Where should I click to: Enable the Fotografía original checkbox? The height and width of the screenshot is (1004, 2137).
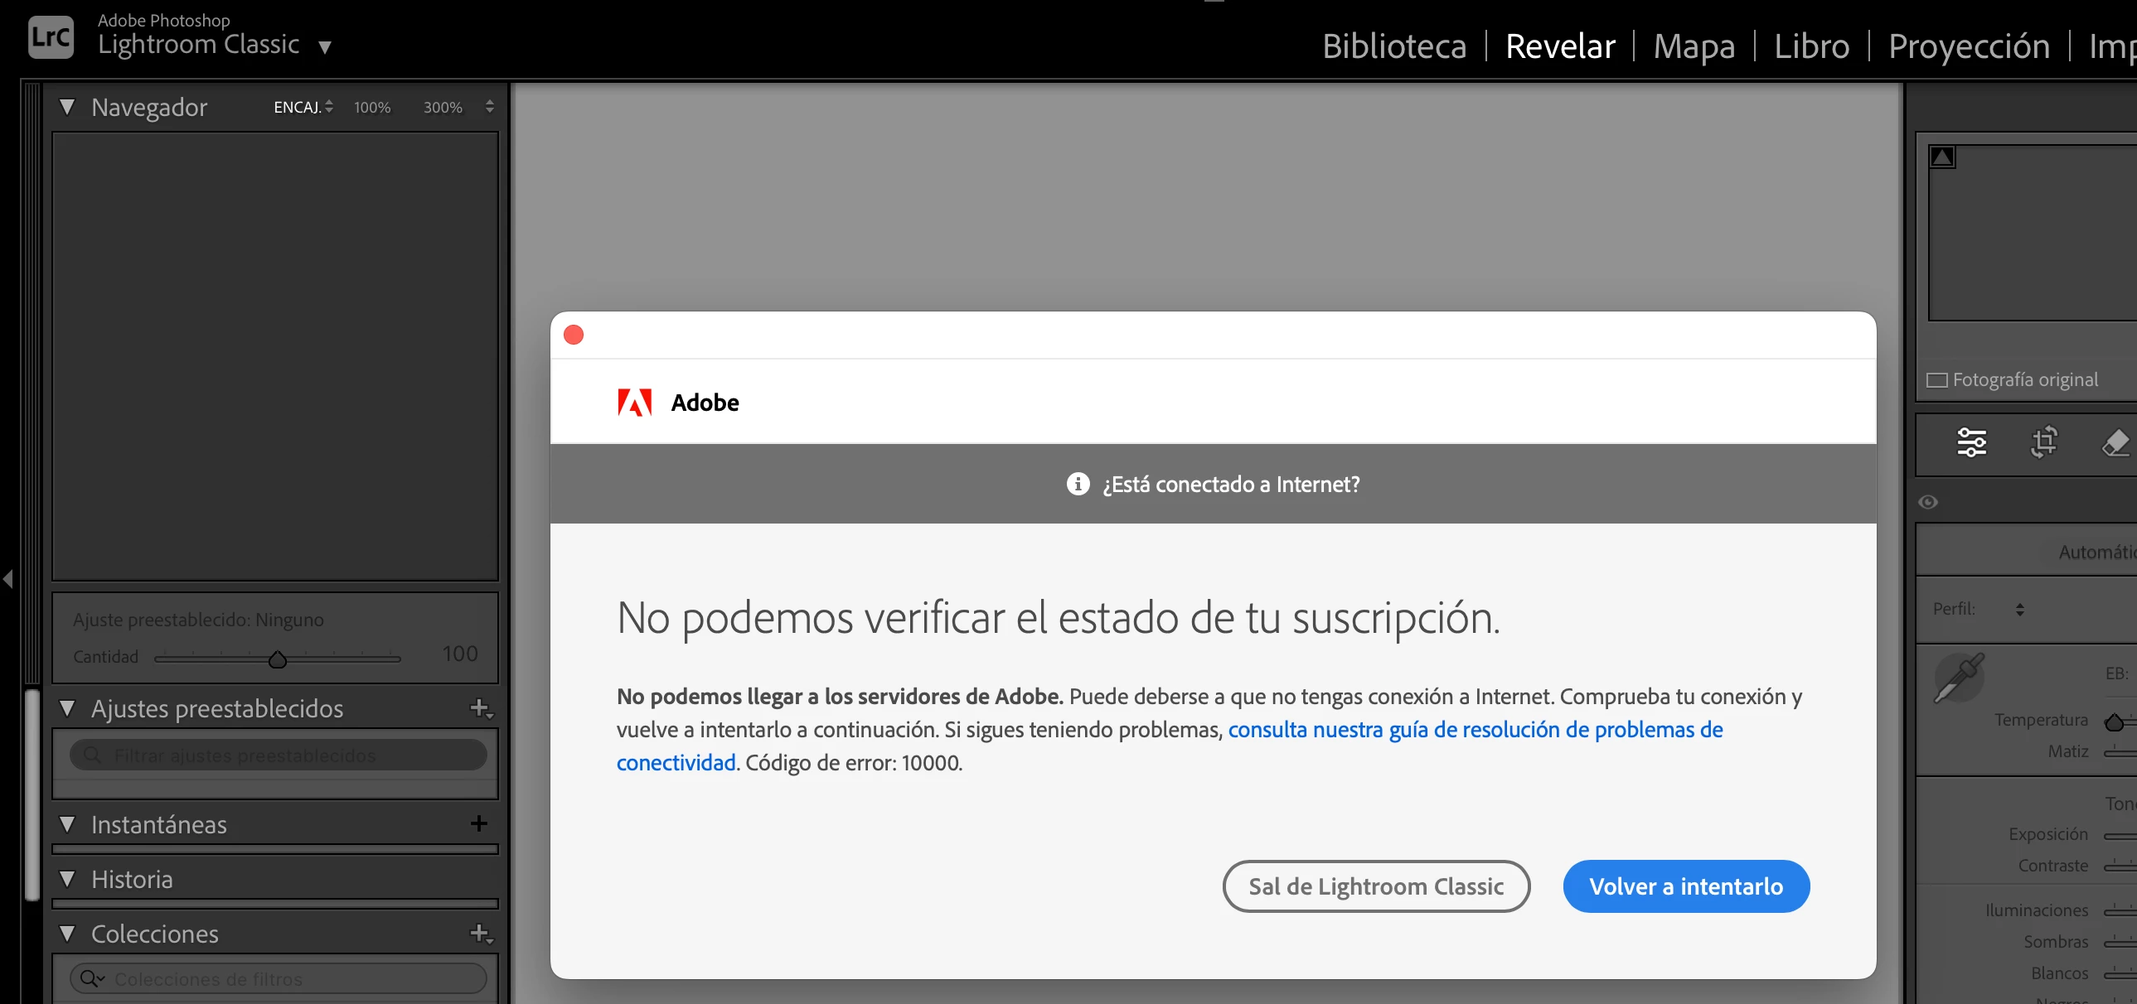pyautogui.click(x=1937, y=380)
